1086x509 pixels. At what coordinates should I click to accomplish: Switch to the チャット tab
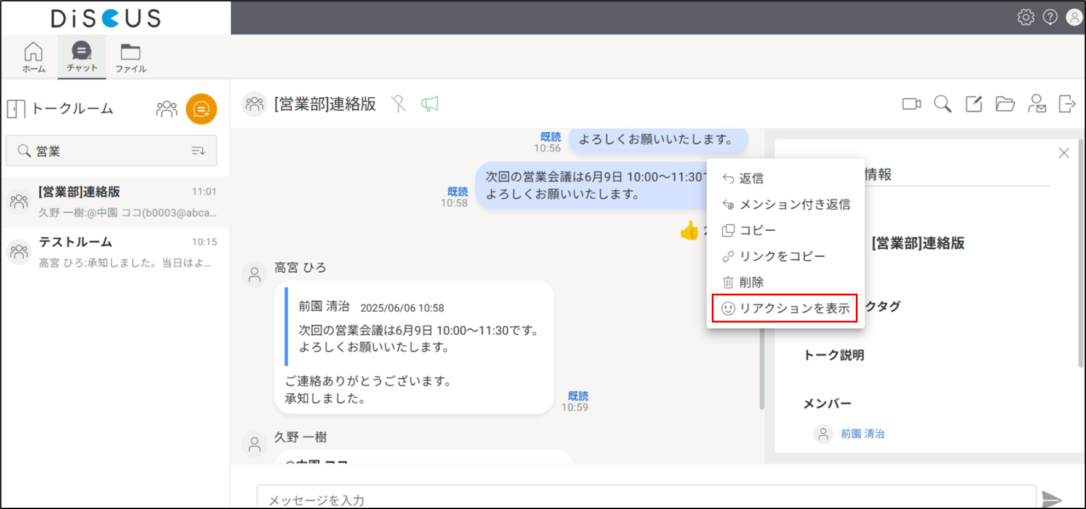[82, 57]
